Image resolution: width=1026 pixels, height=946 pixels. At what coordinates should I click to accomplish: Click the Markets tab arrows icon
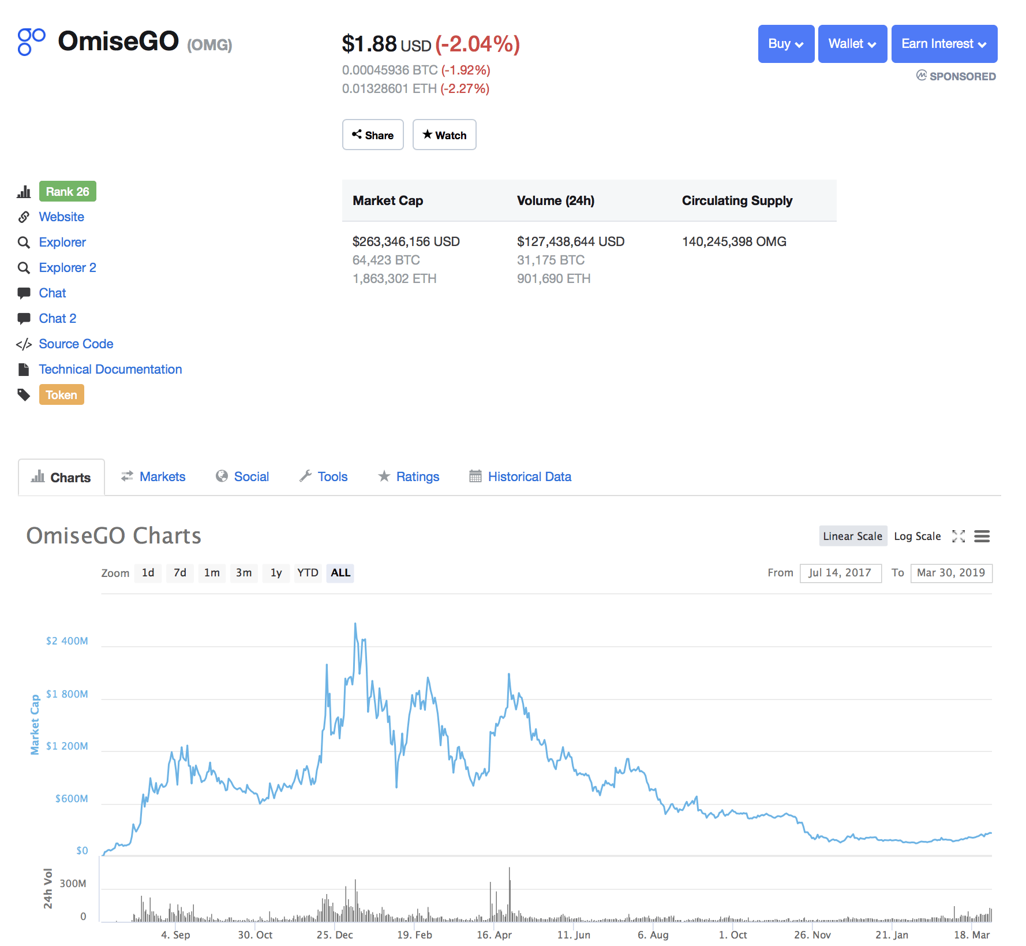pyautogui.click(x=127, y=476)
